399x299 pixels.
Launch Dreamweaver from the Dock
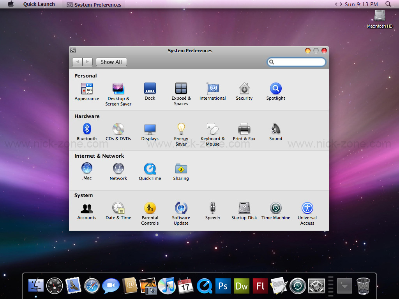[242, 286]
